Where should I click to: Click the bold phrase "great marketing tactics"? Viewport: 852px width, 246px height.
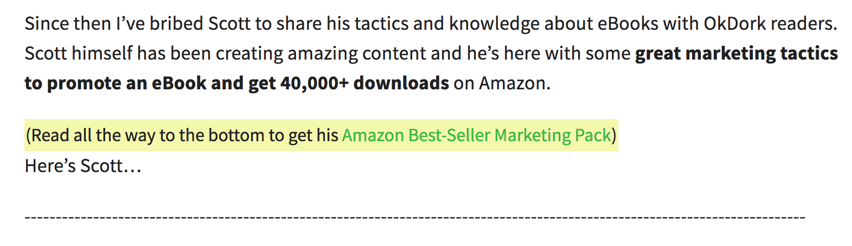click(x=736, y=54)
